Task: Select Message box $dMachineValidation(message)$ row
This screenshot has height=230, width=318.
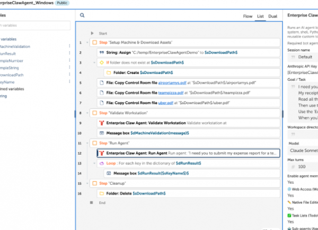Action: (188, 133)
